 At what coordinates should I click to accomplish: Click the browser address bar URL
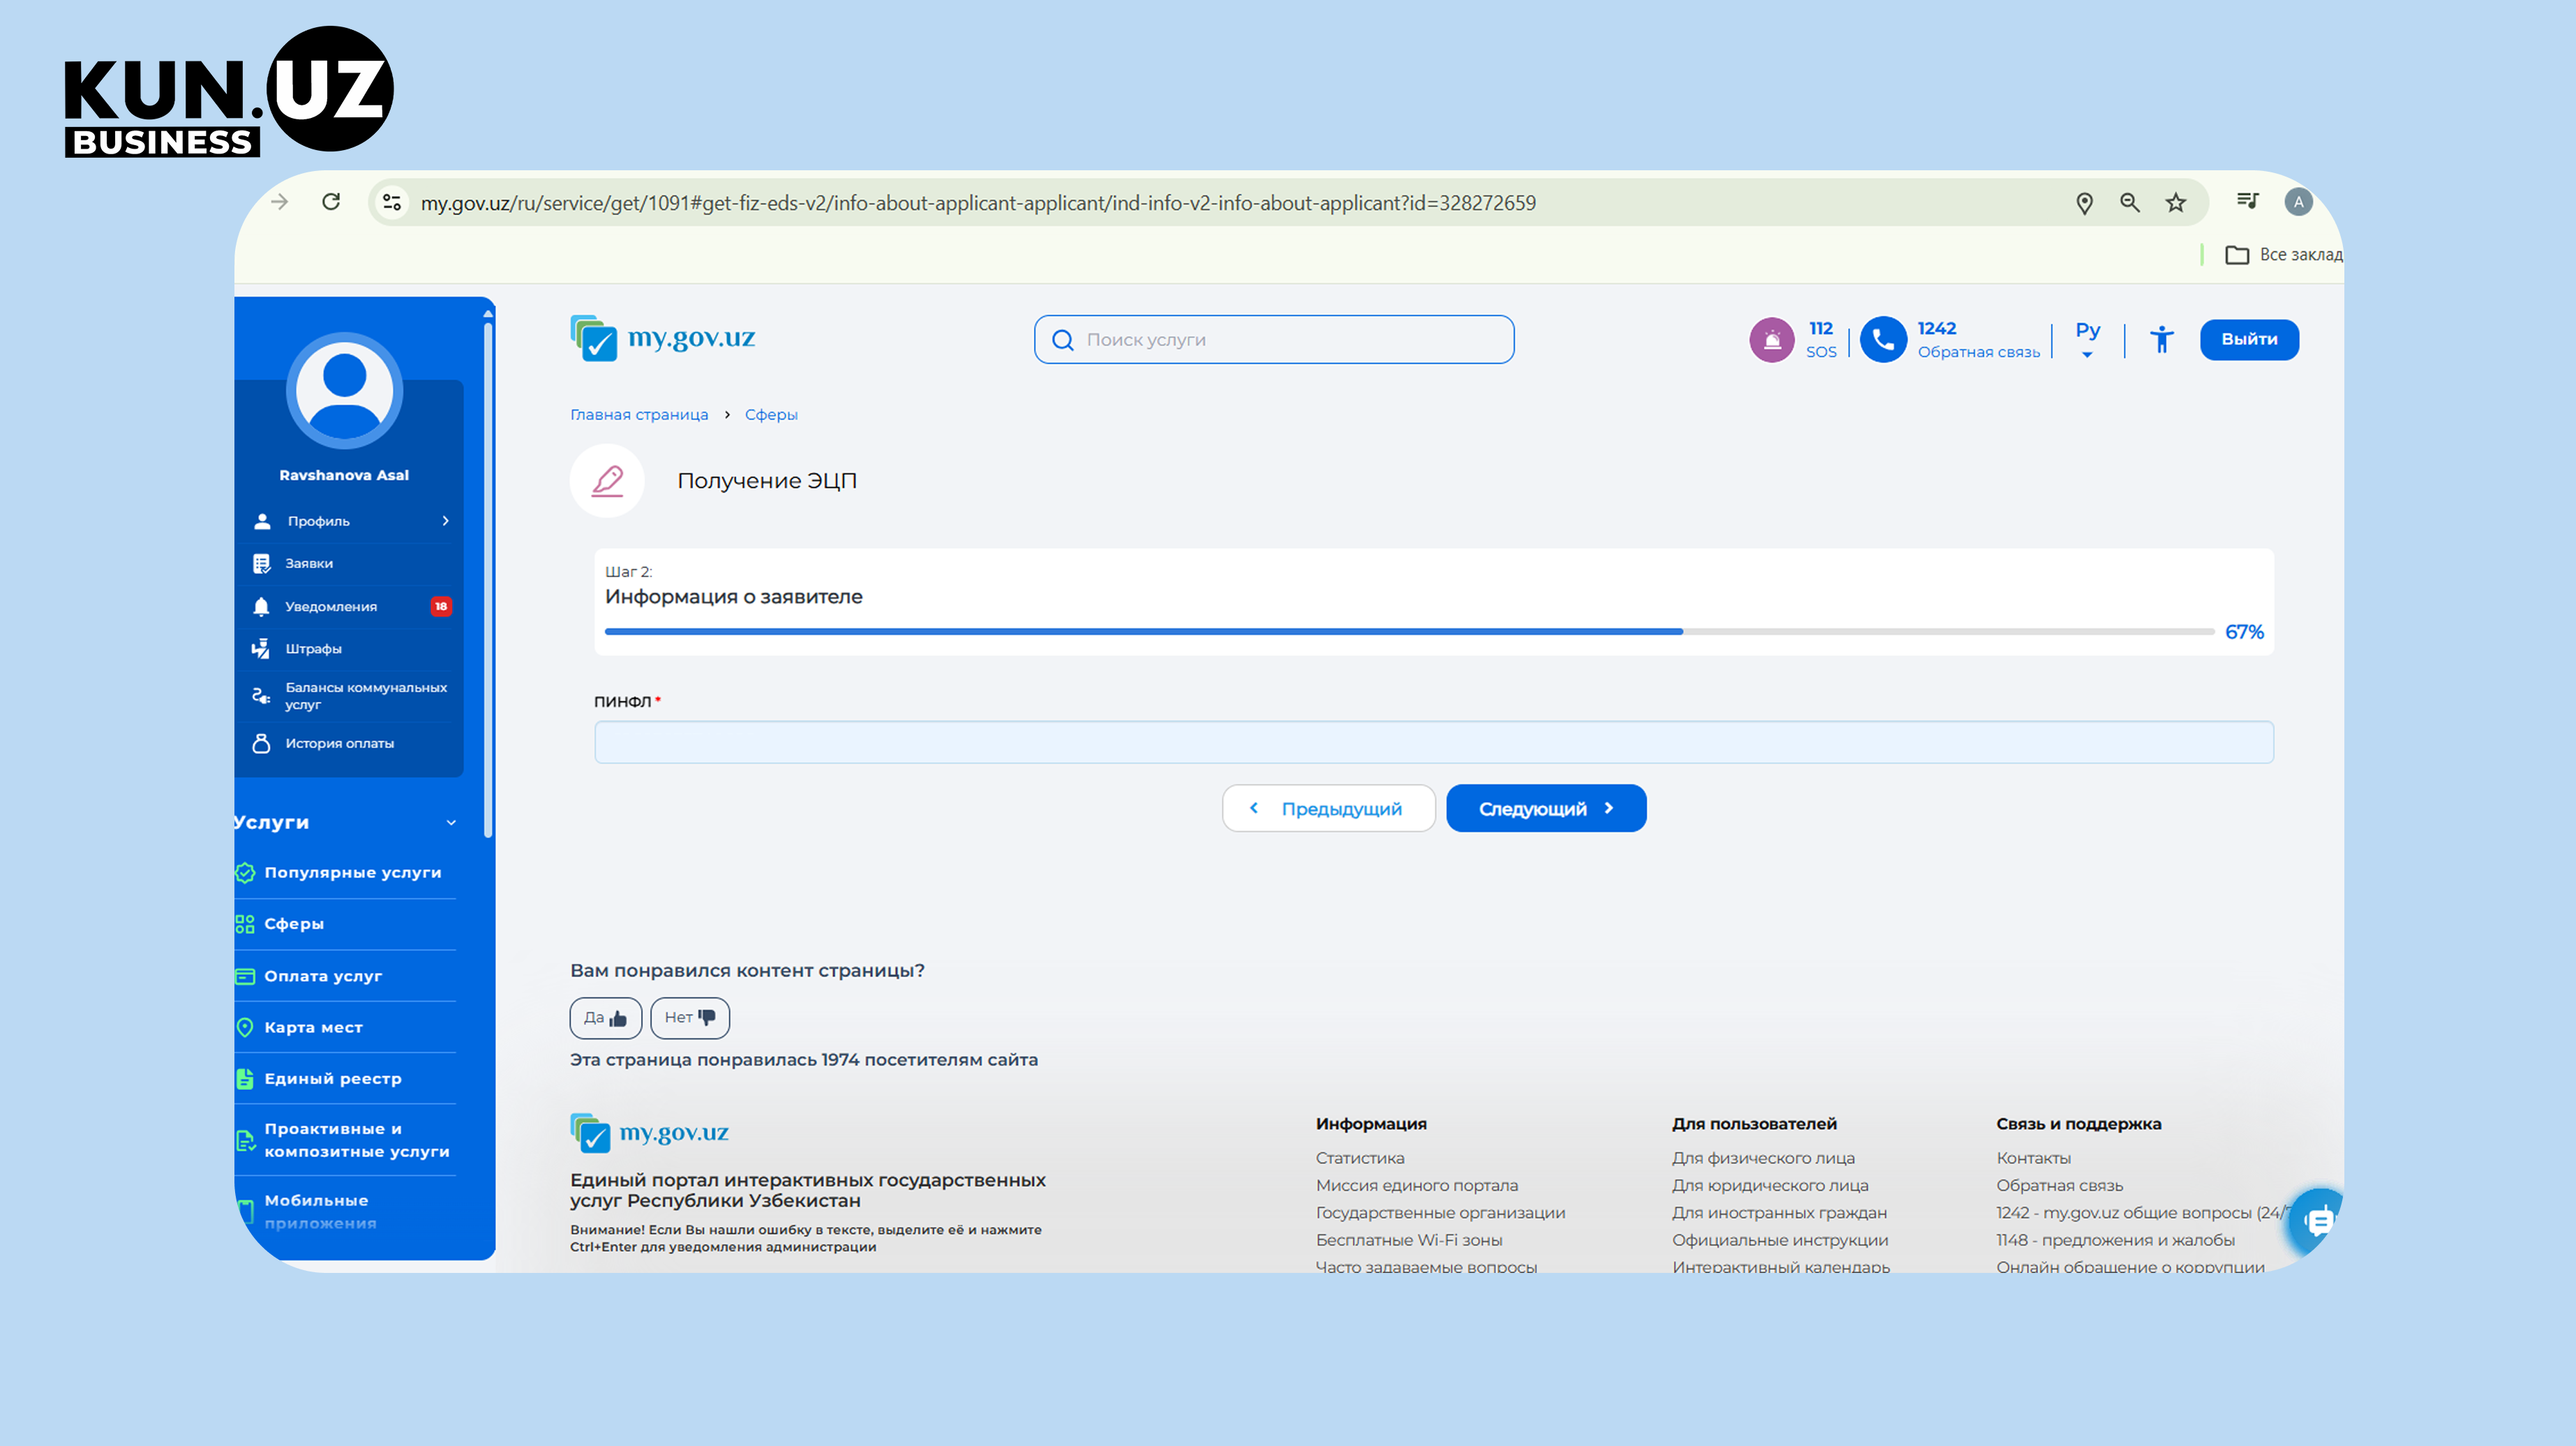tap(978, 203)
